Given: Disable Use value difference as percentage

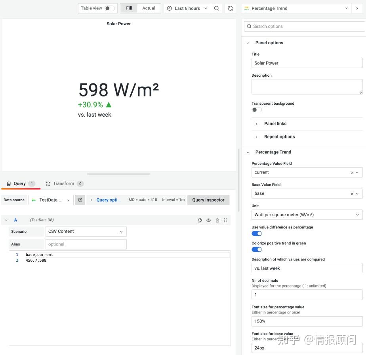Looking at the screenshot, I should (257, 233).
